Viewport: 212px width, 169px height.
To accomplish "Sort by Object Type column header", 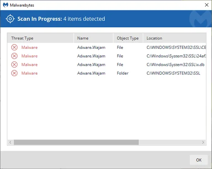I will click(x=128, y=38).
